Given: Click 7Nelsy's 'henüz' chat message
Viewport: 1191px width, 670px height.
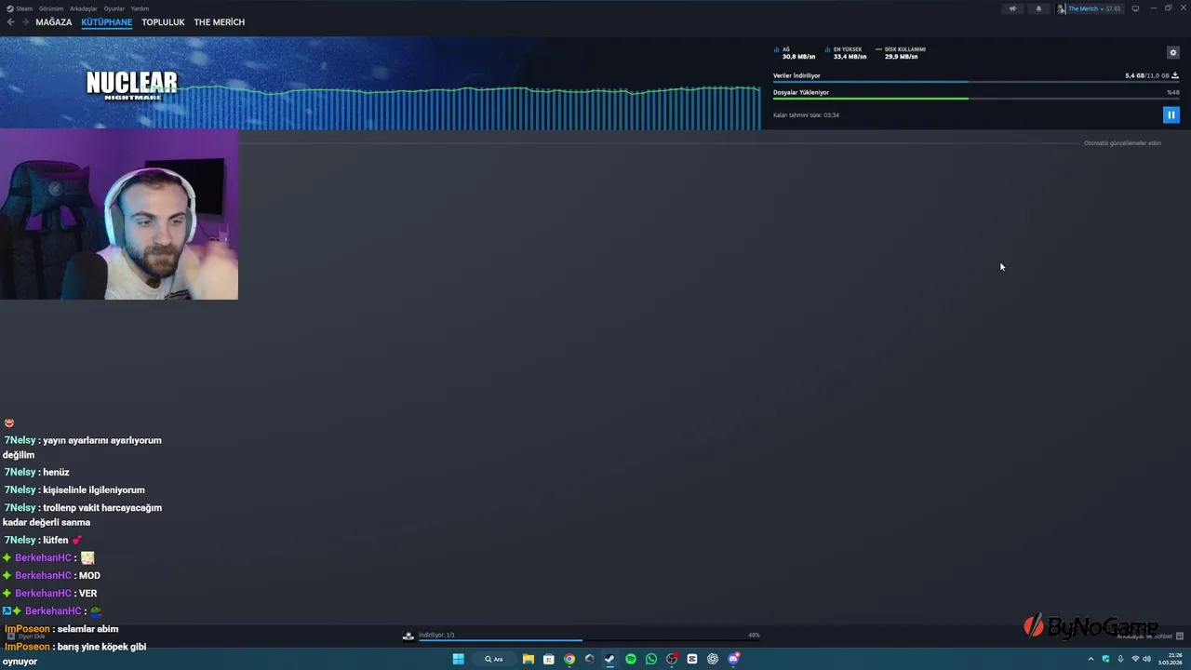Looking at the screenshot, I should [36, 472].
